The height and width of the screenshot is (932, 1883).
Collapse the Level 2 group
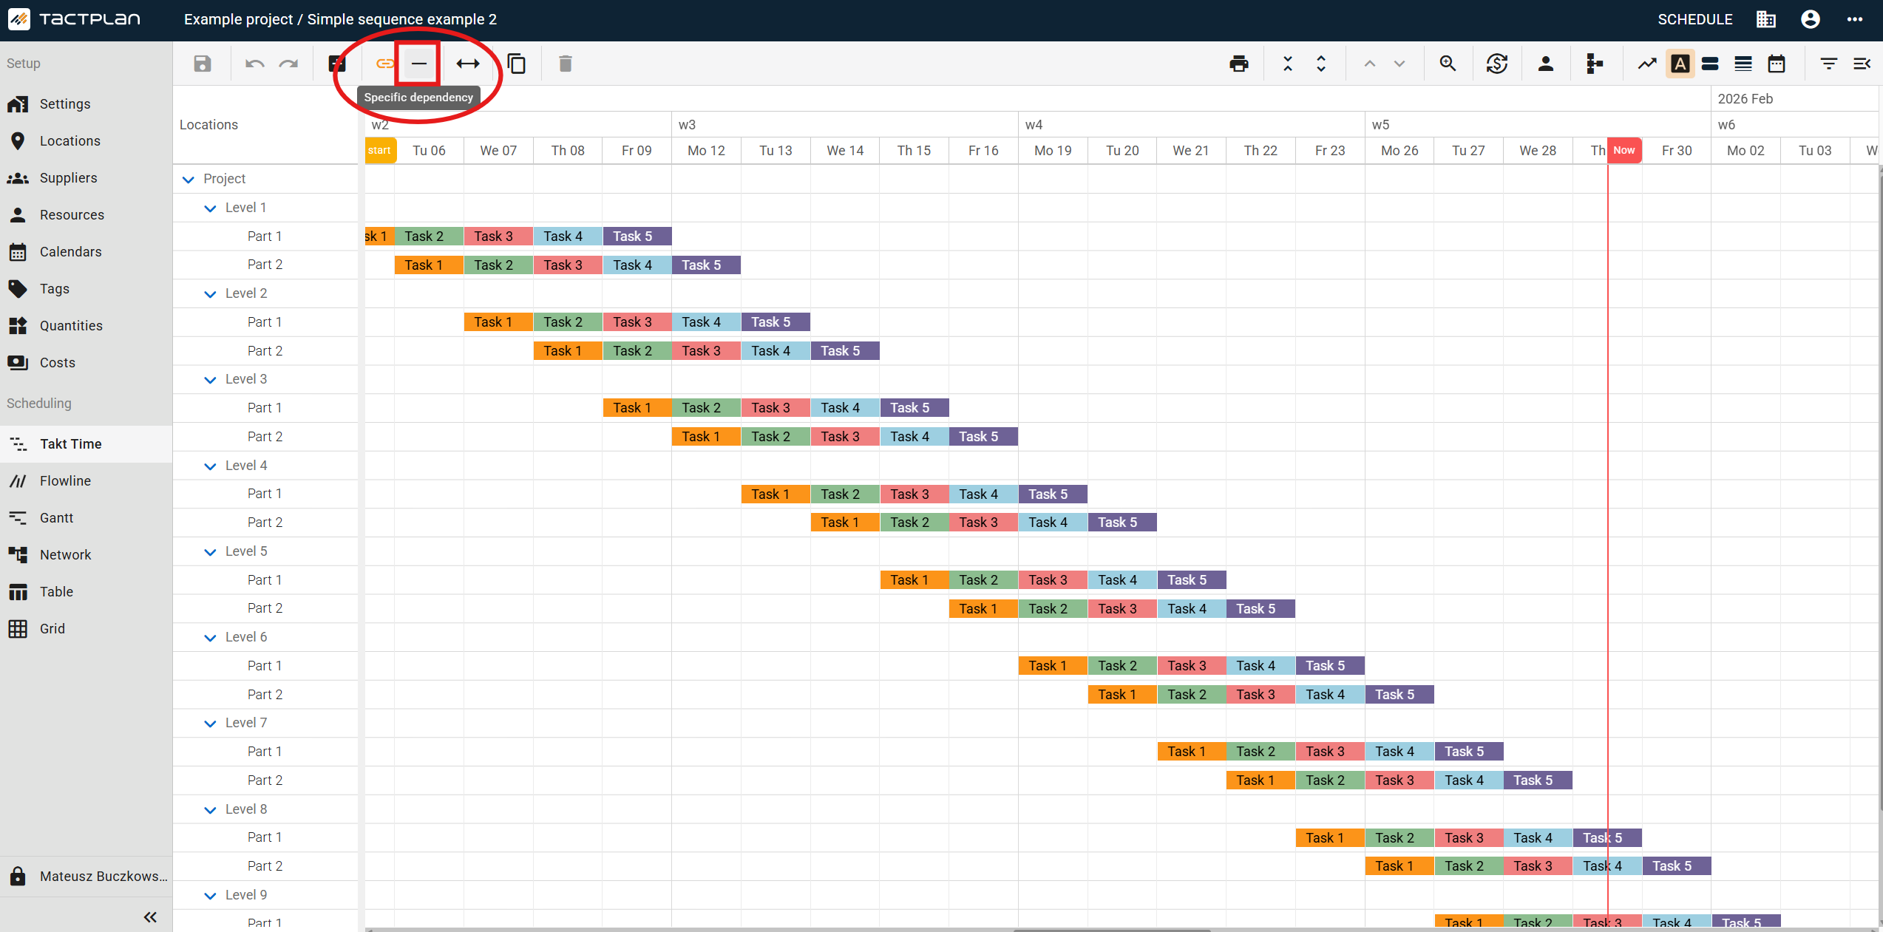click(210, 294)
